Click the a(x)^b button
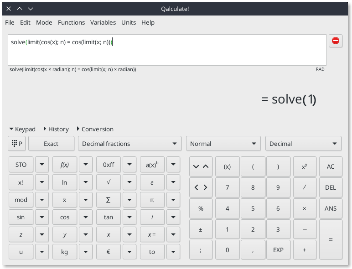Viewport: 352px width, 269px height. point(152,165)
